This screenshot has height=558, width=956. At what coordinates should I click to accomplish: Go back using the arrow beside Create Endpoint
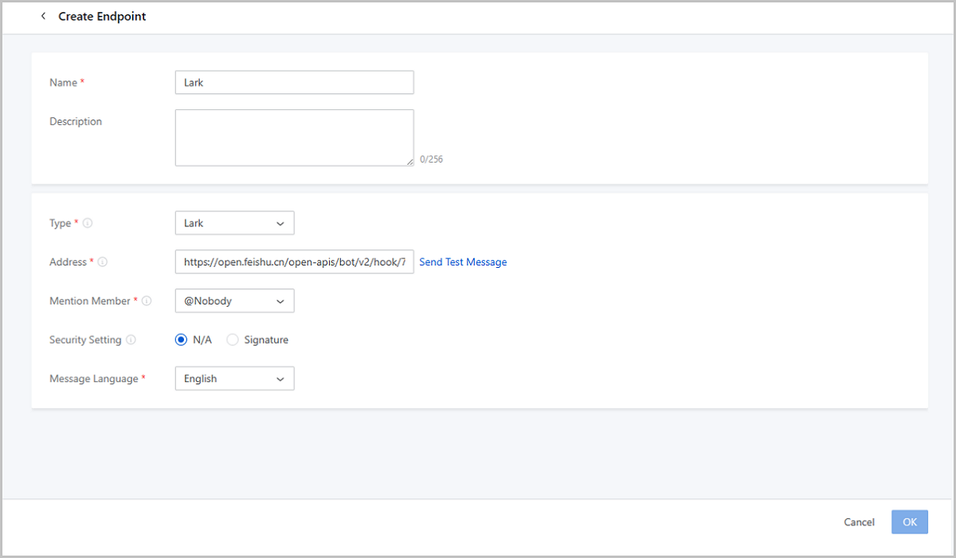pos(43,16)
